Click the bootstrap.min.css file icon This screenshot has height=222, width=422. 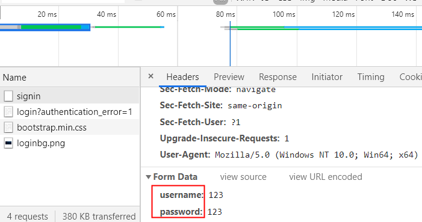tap(8, 128)
